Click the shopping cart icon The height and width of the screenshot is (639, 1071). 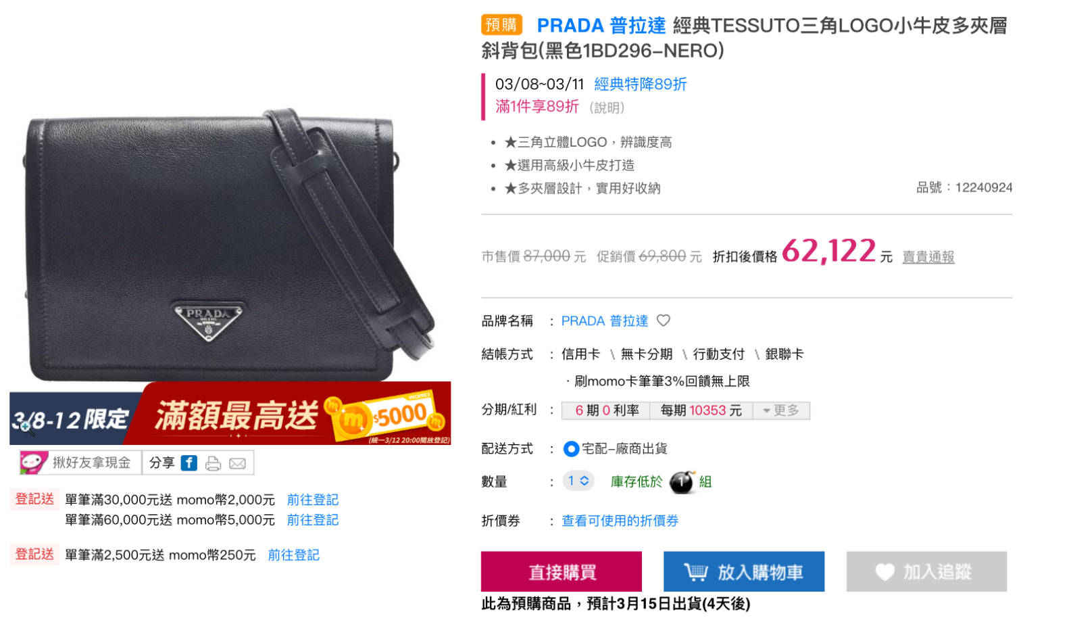(696, 572)
